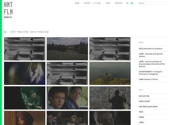Screen dimensions: 187x125
Task: Open LAMB release in France article
Action: pyautogui.click(x=148, y=79)
